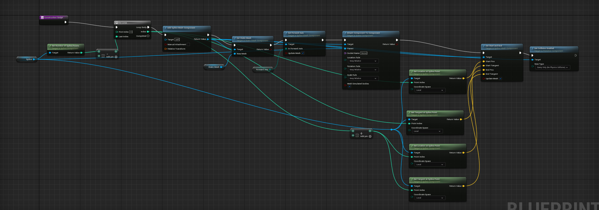Click Attach Component Return Value pin
This screenshot has width=599, height=210.
click(x=397, y=44)
